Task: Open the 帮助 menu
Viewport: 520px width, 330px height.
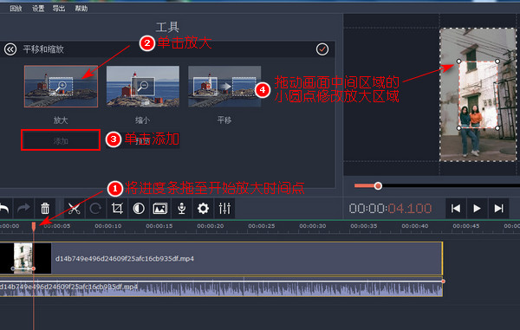Action: coord(81,9)
